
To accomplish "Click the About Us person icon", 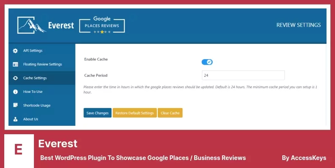I will click(15, 119).
